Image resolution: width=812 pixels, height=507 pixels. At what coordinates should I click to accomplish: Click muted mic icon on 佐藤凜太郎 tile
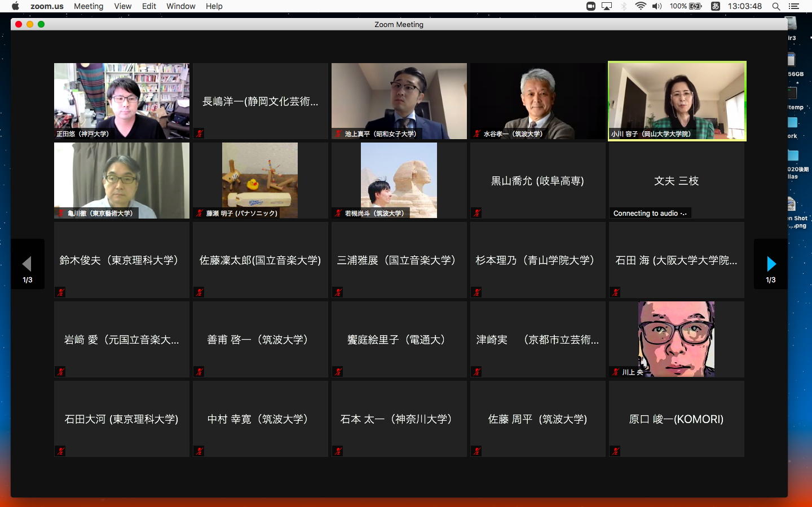[199, 292]
